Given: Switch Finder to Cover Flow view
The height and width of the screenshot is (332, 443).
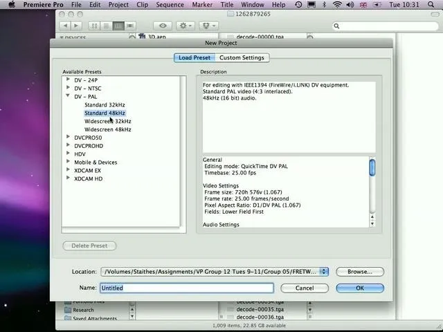Looking at the screenshot, I should pyautogui.click(x=130, y=26).
